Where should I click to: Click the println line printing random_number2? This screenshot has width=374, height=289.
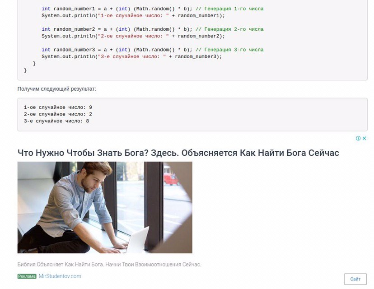click(133, 36)
